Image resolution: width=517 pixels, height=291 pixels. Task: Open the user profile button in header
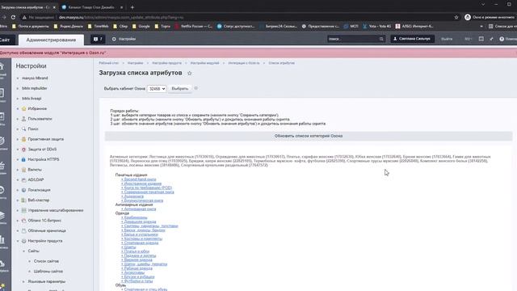(x=412, y=39)
